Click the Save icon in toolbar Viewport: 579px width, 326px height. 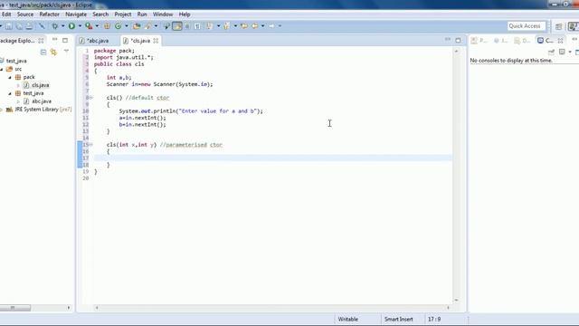point(8,26)
